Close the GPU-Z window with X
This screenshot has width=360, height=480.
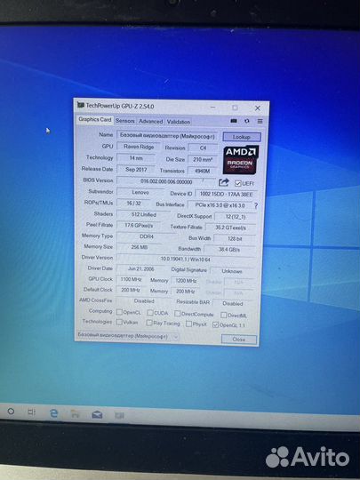tap(258, 108)
